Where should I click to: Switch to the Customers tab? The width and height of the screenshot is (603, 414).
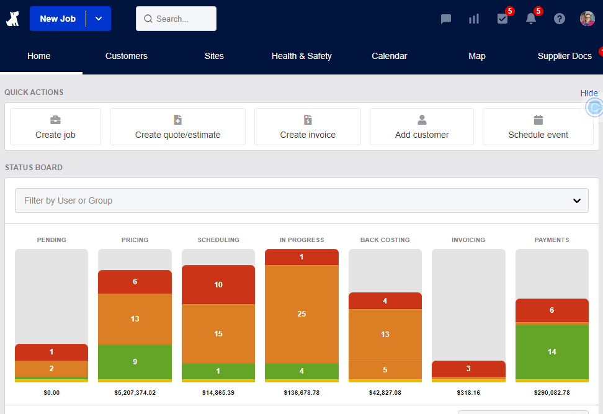127,56
